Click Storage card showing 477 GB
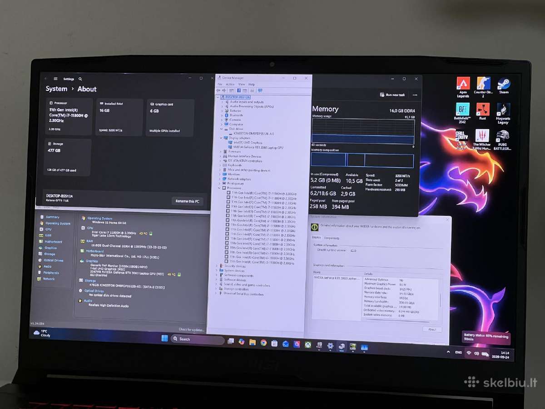Viewport: 545px width, 409px height. click(67, 157)
